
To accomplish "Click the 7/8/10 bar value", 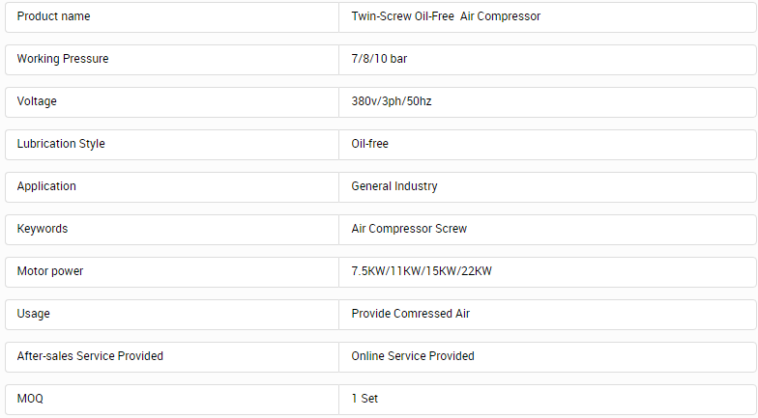I will click(379, 59).
